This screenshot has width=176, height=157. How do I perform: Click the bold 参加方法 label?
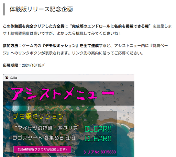(x=10, y=46)
